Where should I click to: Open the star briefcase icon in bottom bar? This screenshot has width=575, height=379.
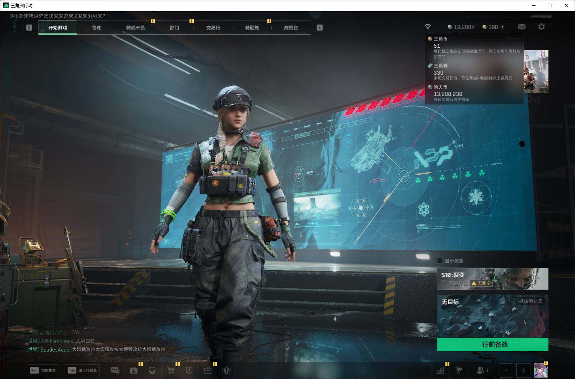pos(134,370)
